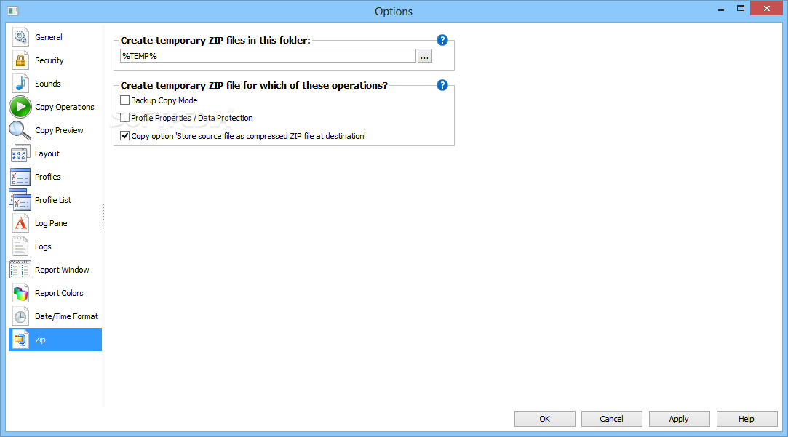788x437 pixels.
Task: Click the OK button
Action: click(x=544, y=419)
